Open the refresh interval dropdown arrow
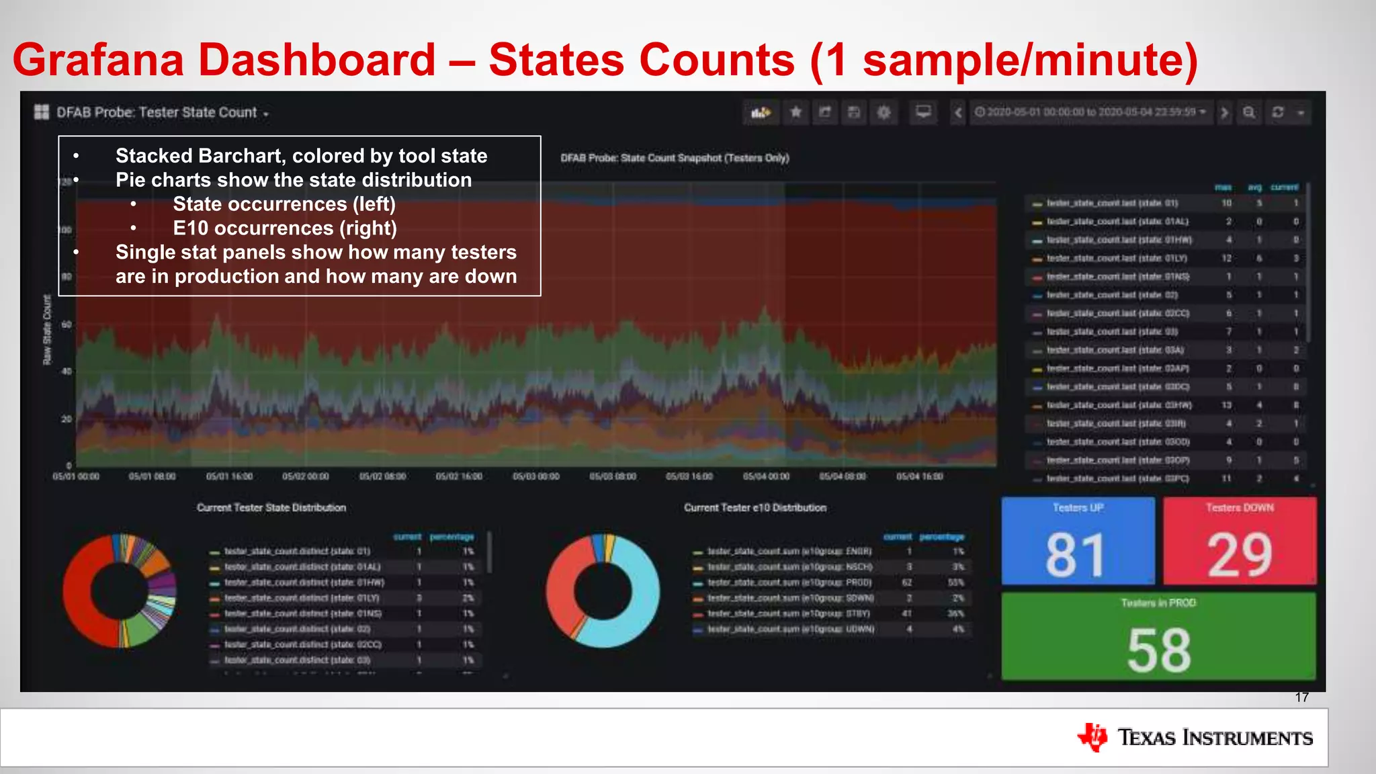The width and height of the screenshot is (1376, 774). click(1301, 112)
